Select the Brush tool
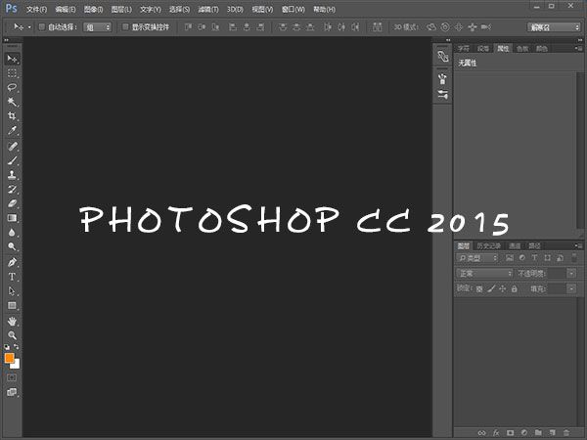Screen dimensions: 587x440 tap(12, 160)
